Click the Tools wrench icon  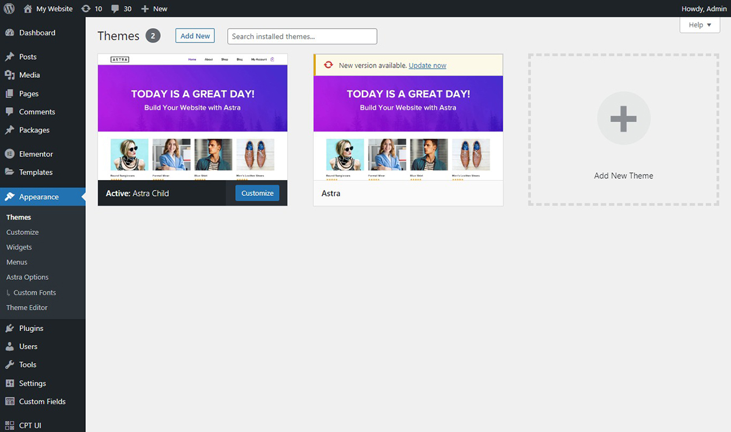(9, 364)
